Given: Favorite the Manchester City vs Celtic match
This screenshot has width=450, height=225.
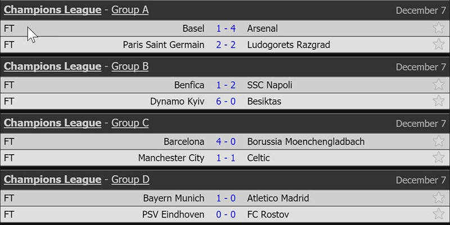Looking at the screenshot, I should pyautogui.click(x=438, y=158).
